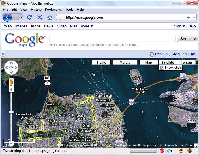Click the Maps search text box
The image size is (199, 155).
point(112,39)
